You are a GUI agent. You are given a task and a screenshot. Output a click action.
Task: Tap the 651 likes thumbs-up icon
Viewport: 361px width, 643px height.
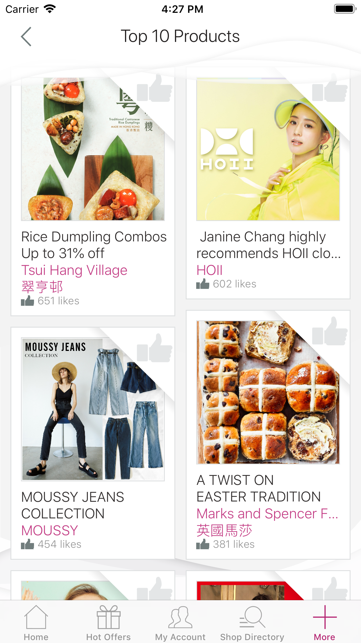(x=28, y=301)
